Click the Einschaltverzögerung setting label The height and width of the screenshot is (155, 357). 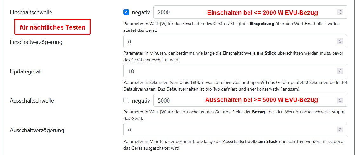36,42
